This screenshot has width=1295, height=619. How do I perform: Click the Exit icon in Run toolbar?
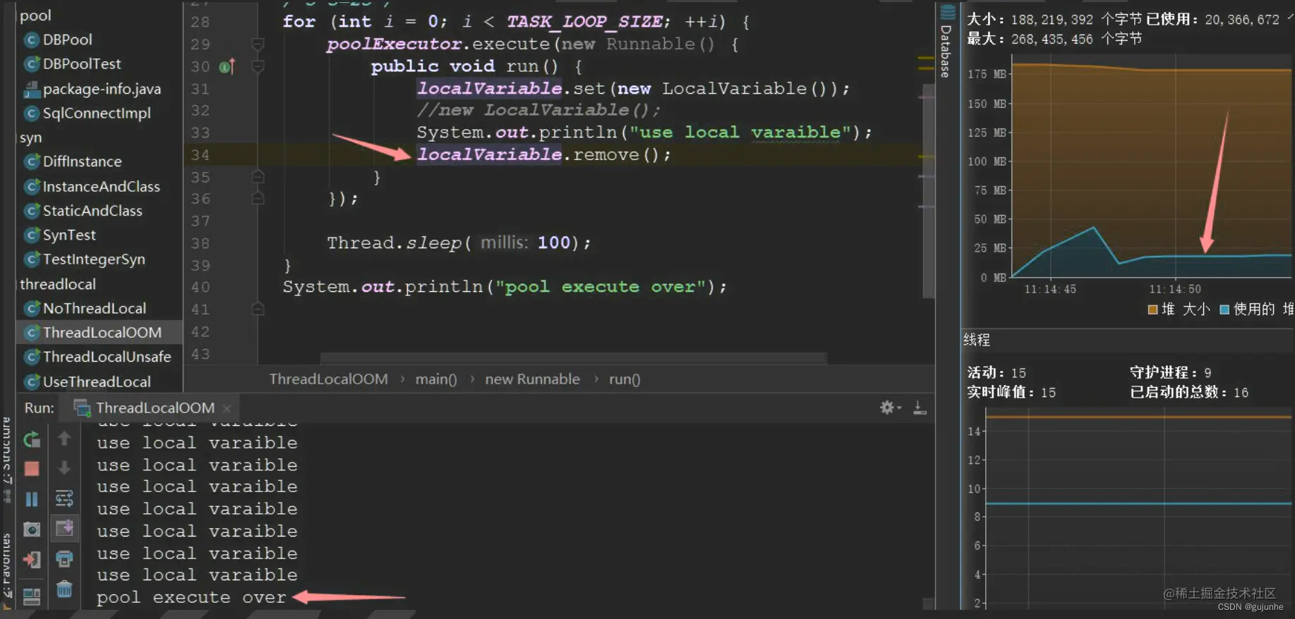click(x=32, y=560)
